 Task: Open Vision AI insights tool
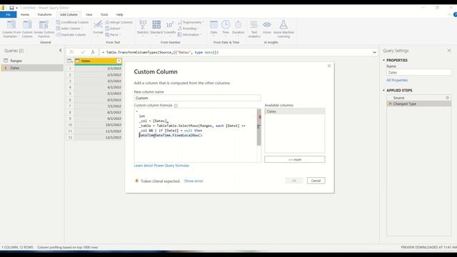click(x=266, y=27)
